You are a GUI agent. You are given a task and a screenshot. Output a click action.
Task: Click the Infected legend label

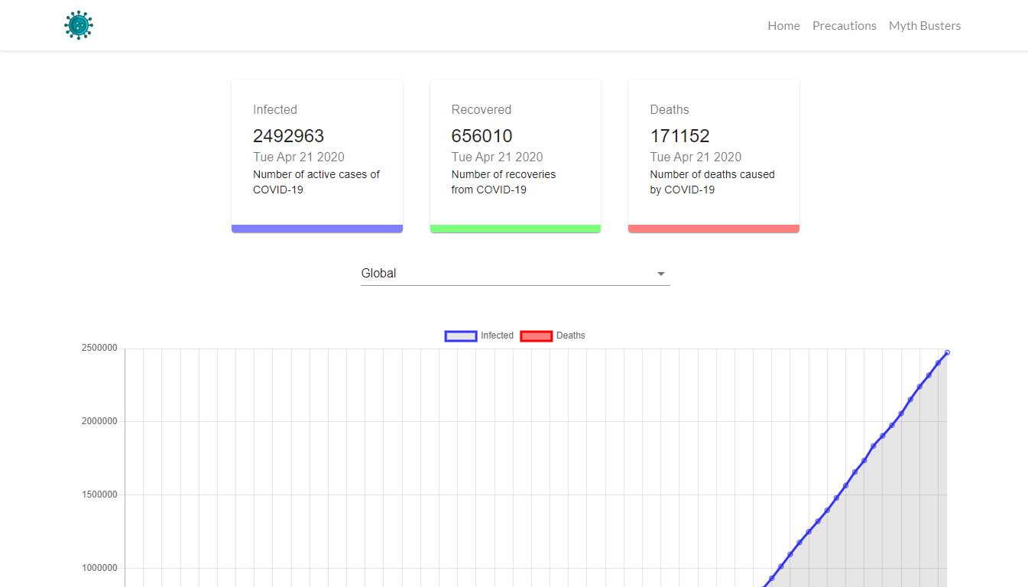click(x=497, y=336)
